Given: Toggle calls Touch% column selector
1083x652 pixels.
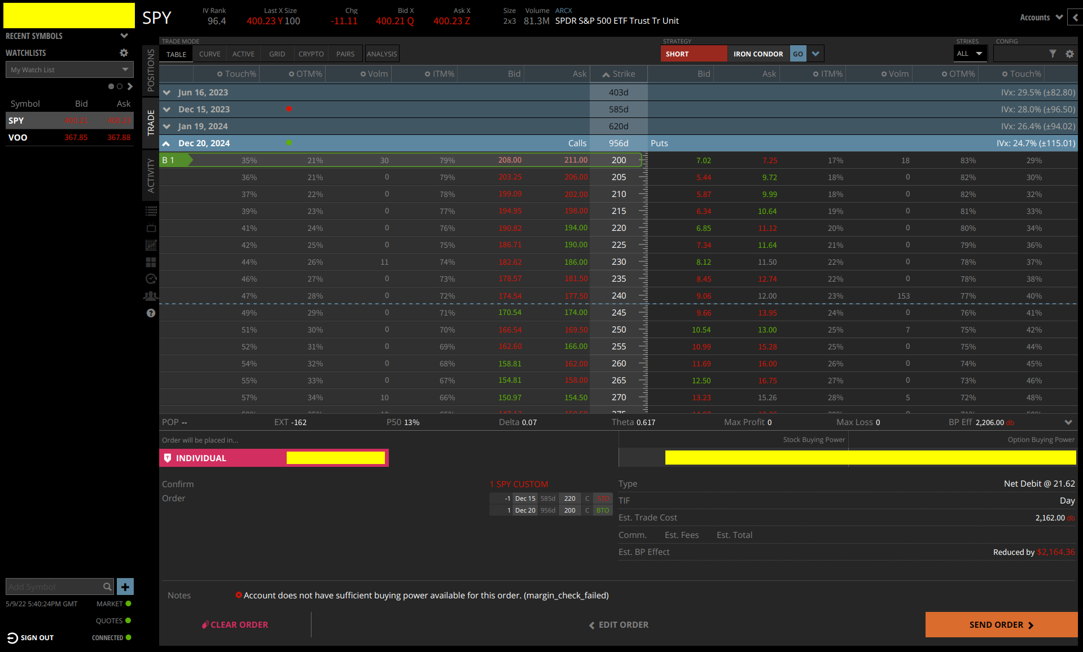Looking at the screenshot, I should [220, 74].
